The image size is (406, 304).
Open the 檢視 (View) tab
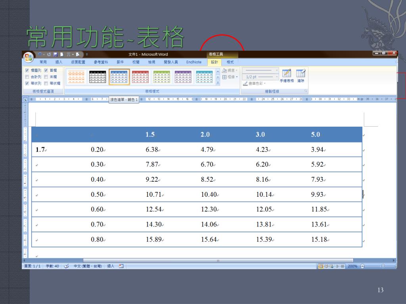coord(151,62)
